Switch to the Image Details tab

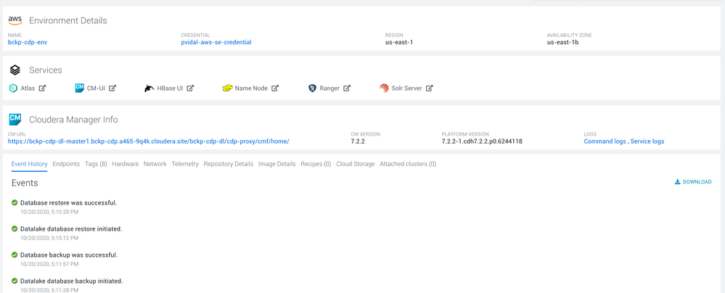[277, 164]
